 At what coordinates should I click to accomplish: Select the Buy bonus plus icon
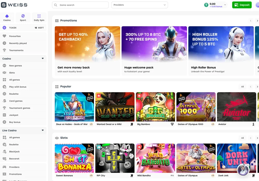(4, 122)
